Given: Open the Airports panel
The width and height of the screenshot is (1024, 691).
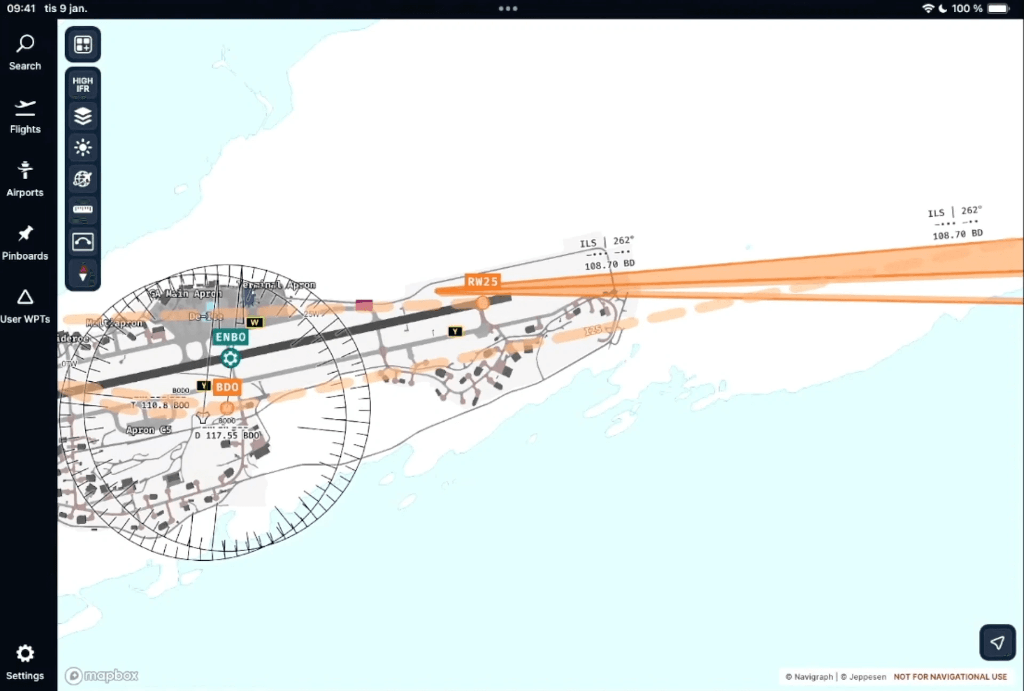Looking at the screenshot, I should pyautogui.click(x=25, y=177).
